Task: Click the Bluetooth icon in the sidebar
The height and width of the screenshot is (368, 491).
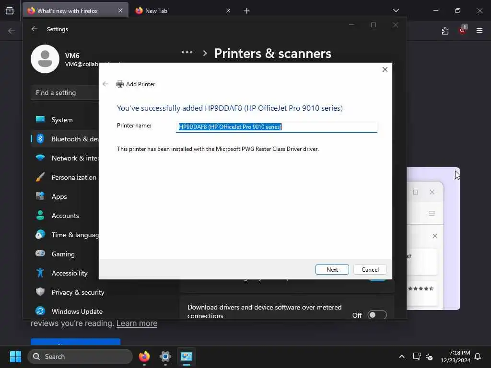Action: point(40,138)
